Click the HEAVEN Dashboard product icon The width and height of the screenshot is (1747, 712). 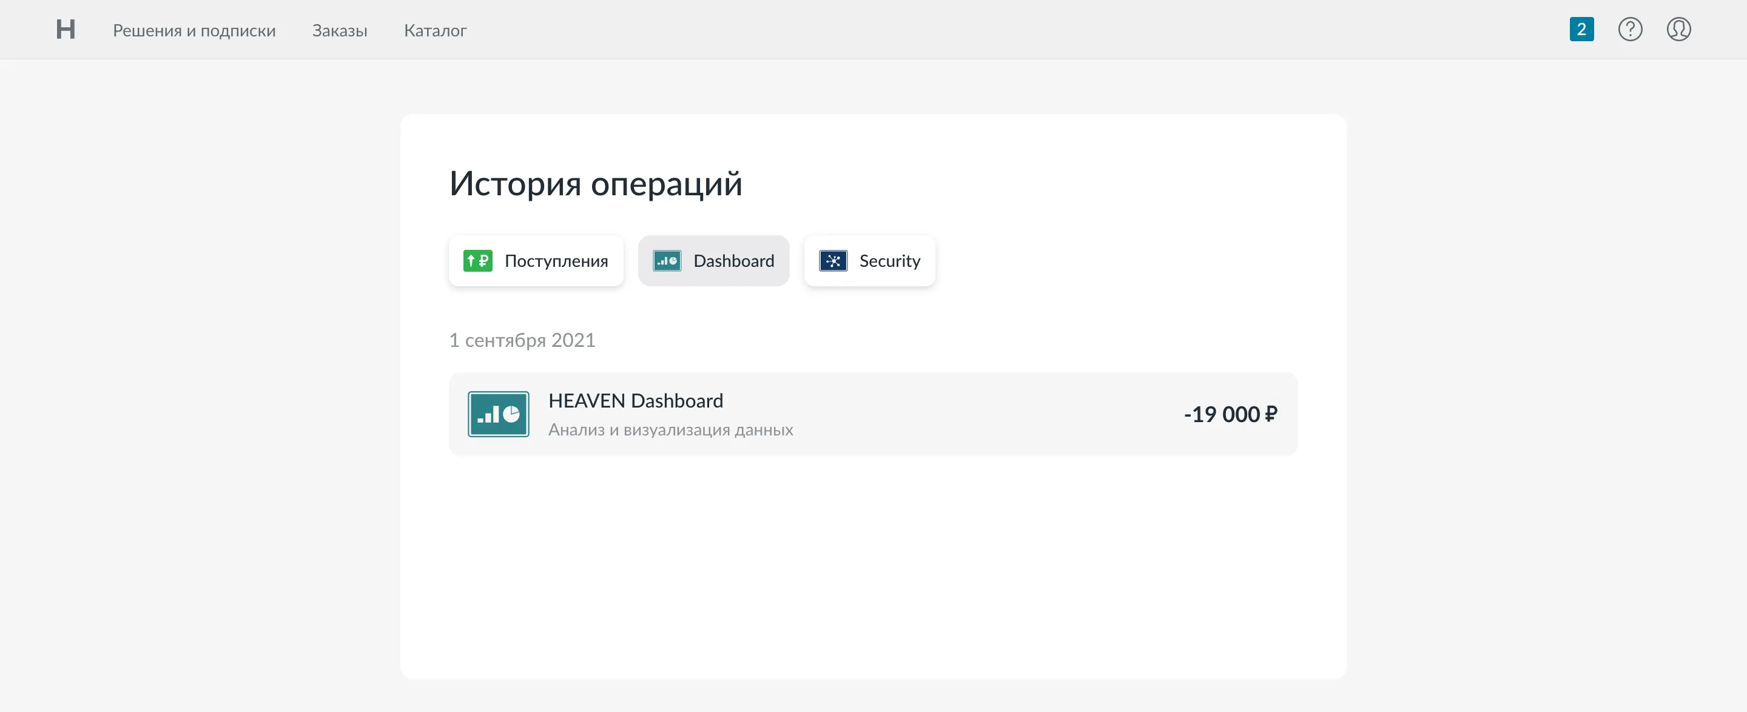pyautogui.click(x=499, y=414)
